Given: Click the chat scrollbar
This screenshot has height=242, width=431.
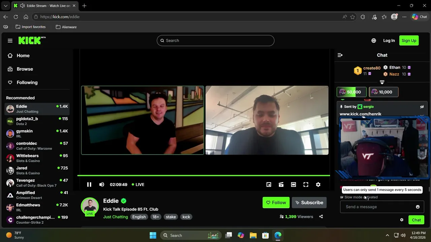Looking at the screenshot, I should 429,190.
